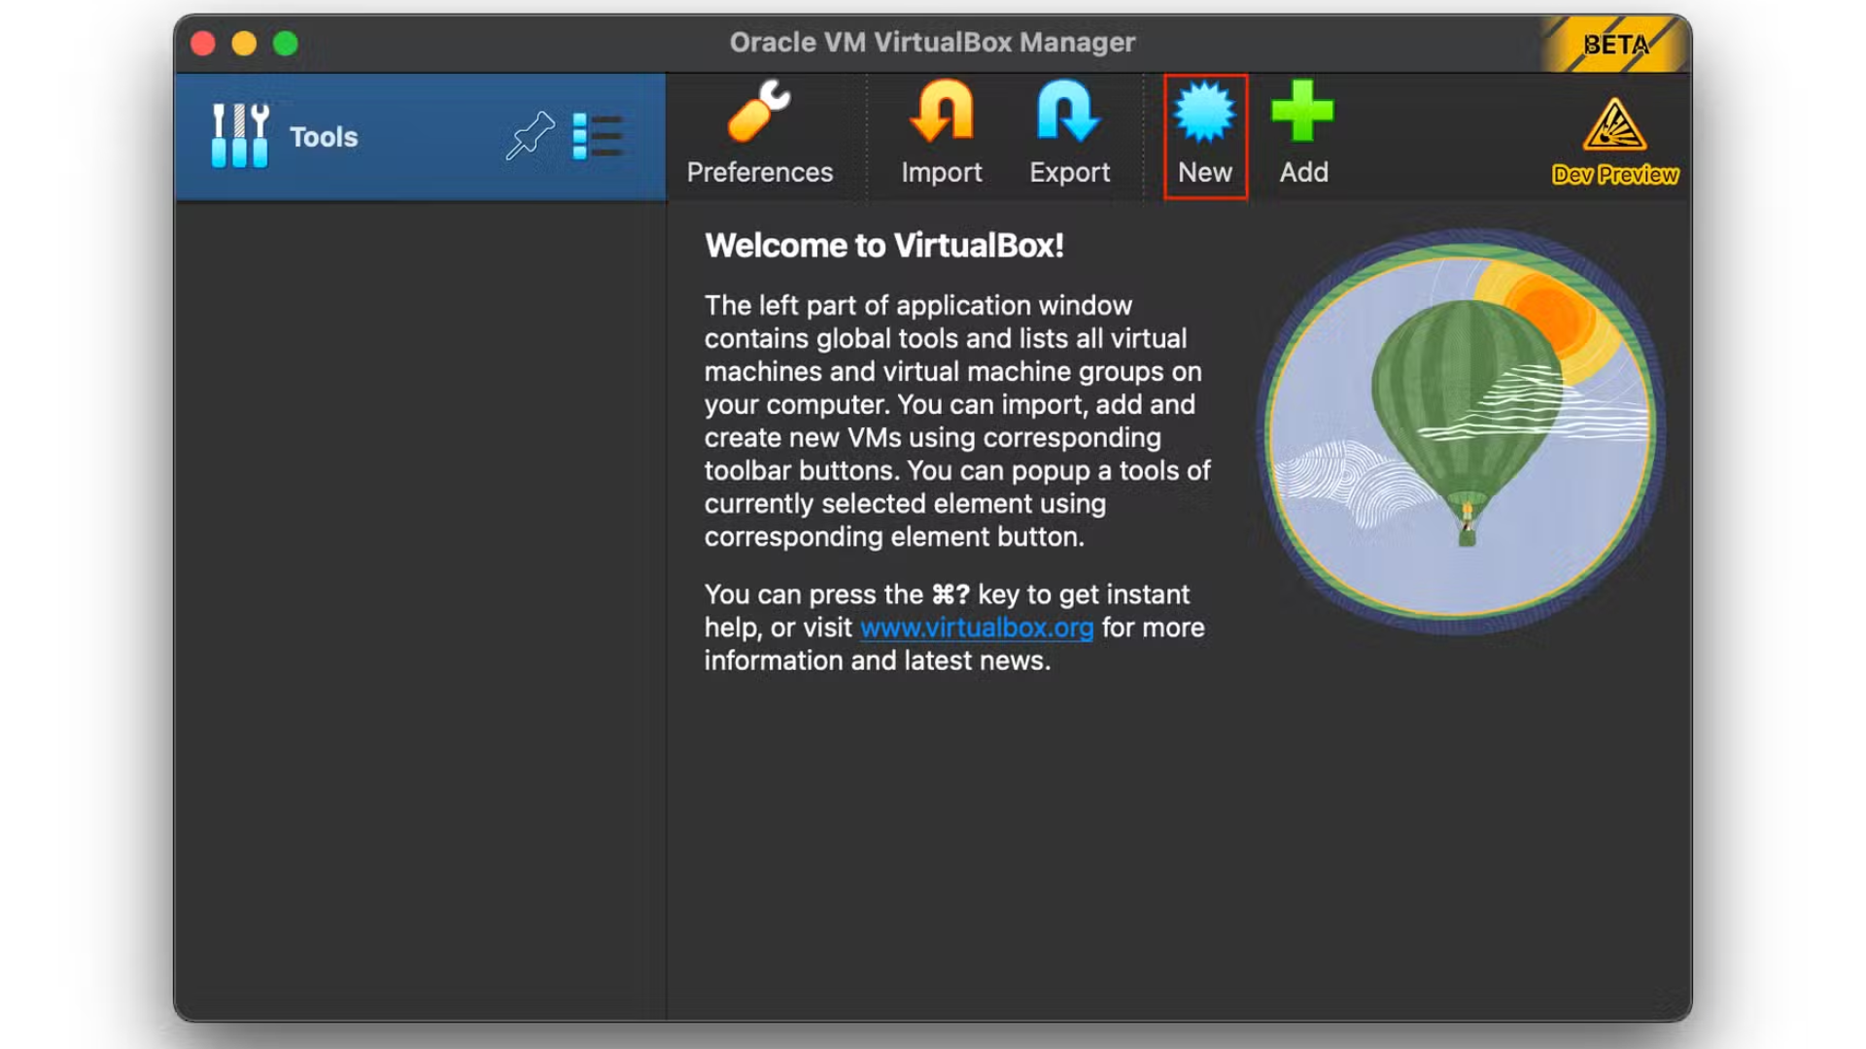Click the Oracle VM VirtualBox Manager title
This screenshot has width=1866, height=1049.
coord(932,43)
